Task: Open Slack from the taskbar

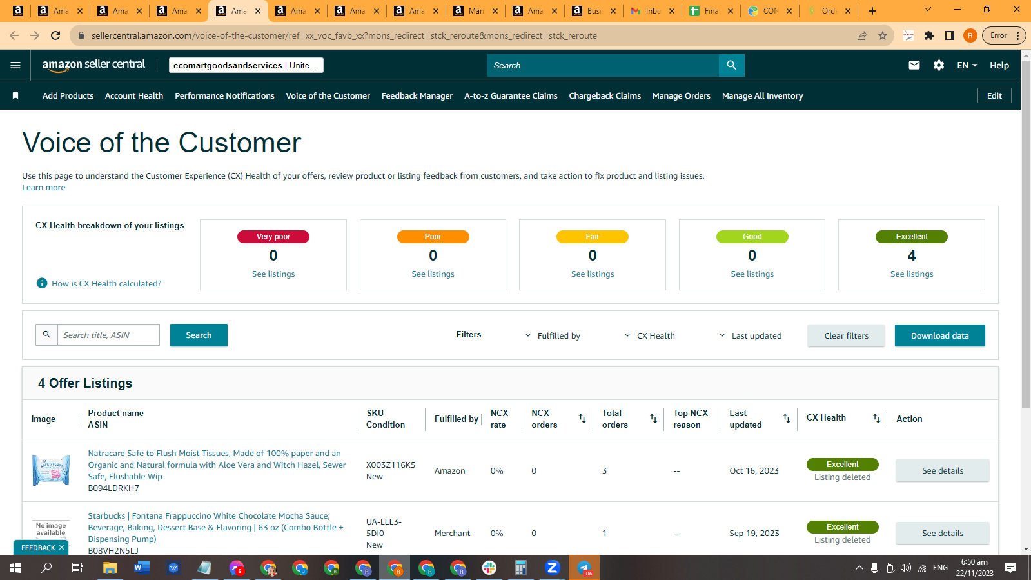Action: pos(489,568)
